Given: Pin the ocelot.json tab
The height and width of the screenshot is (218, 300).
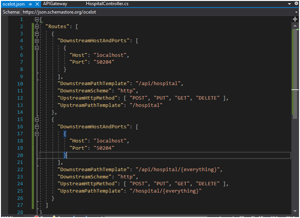Looking at the screenshot, I should [30, 4].
